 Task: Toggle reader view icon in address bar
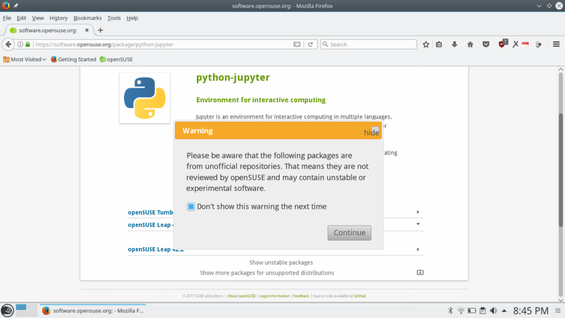(297, 44)
